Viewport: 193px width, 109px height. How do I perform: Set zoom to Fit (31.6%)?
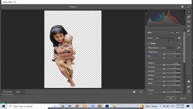point(8,92)
